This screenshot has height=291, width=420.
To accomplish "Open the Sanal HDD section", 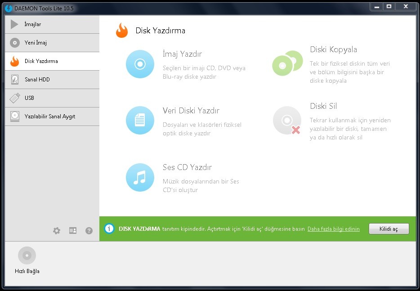I will pos(52,80).
